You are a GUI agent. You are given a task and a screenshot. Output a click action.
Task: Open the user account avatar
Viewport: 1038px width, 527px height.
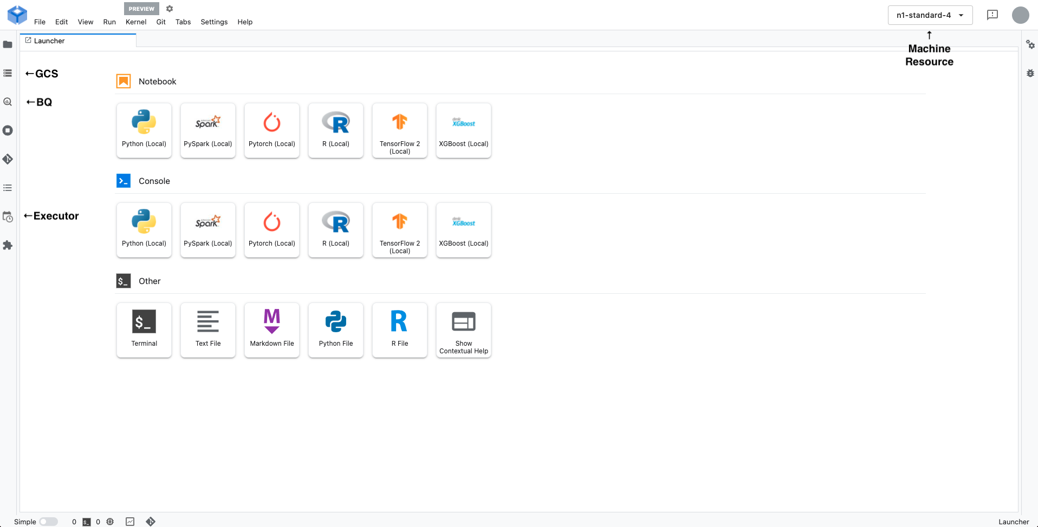[1020, 15]
